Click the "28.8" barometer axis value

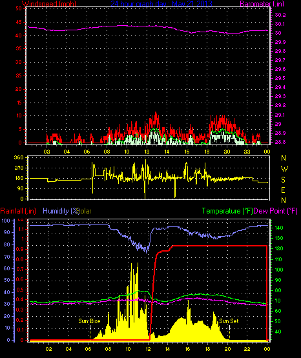point(280,142)
